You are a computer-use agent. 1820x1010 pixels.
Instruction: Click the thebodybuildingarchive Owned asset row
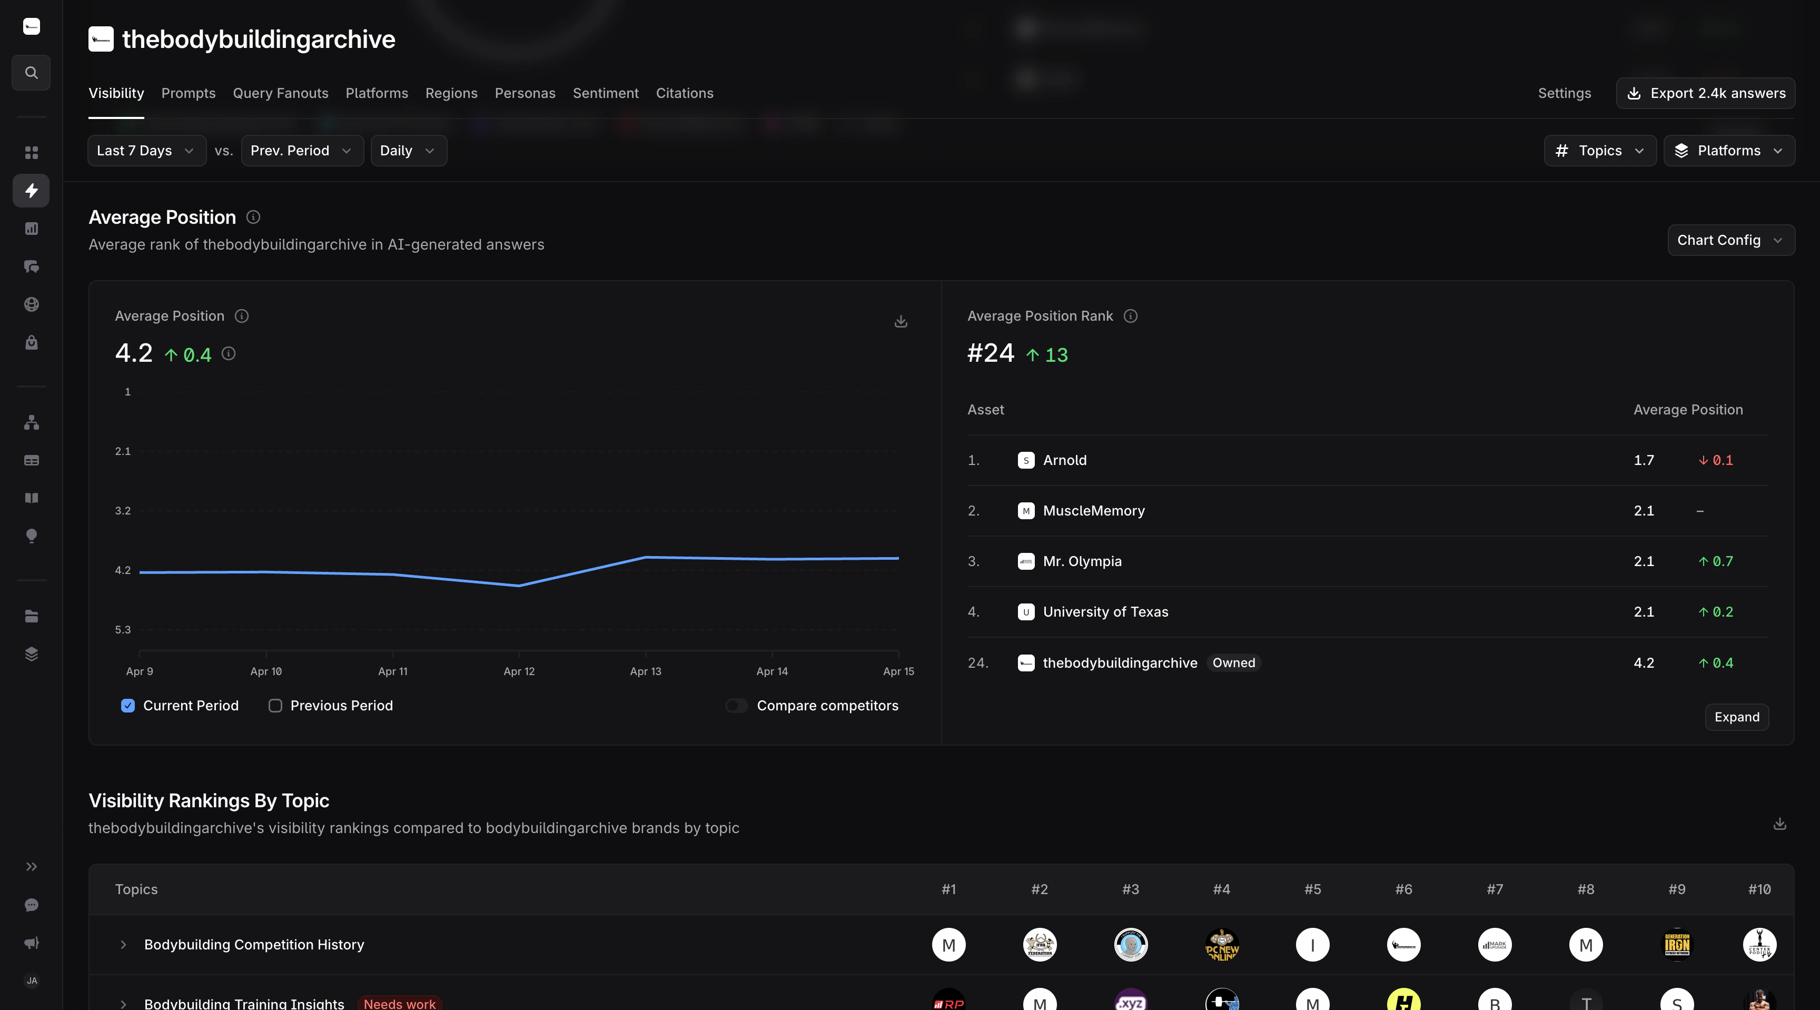[1368, 662]
